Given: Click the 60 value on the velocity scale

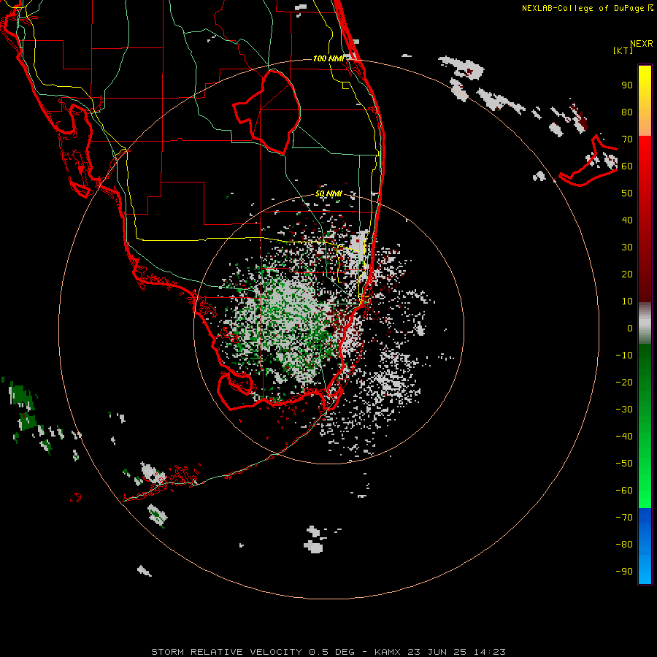Looking at the screenshot, I should pyautogui.click(x=627, y=166).
